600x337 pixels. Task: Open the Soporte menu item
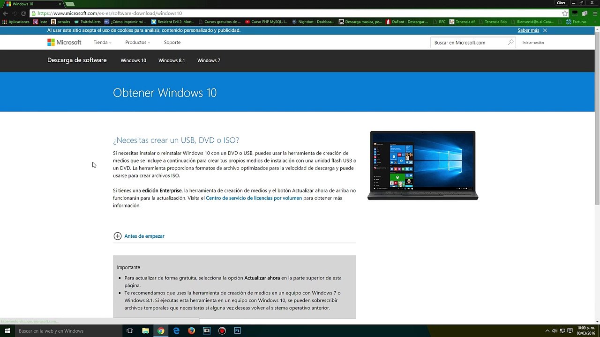[x=172, y=42]
